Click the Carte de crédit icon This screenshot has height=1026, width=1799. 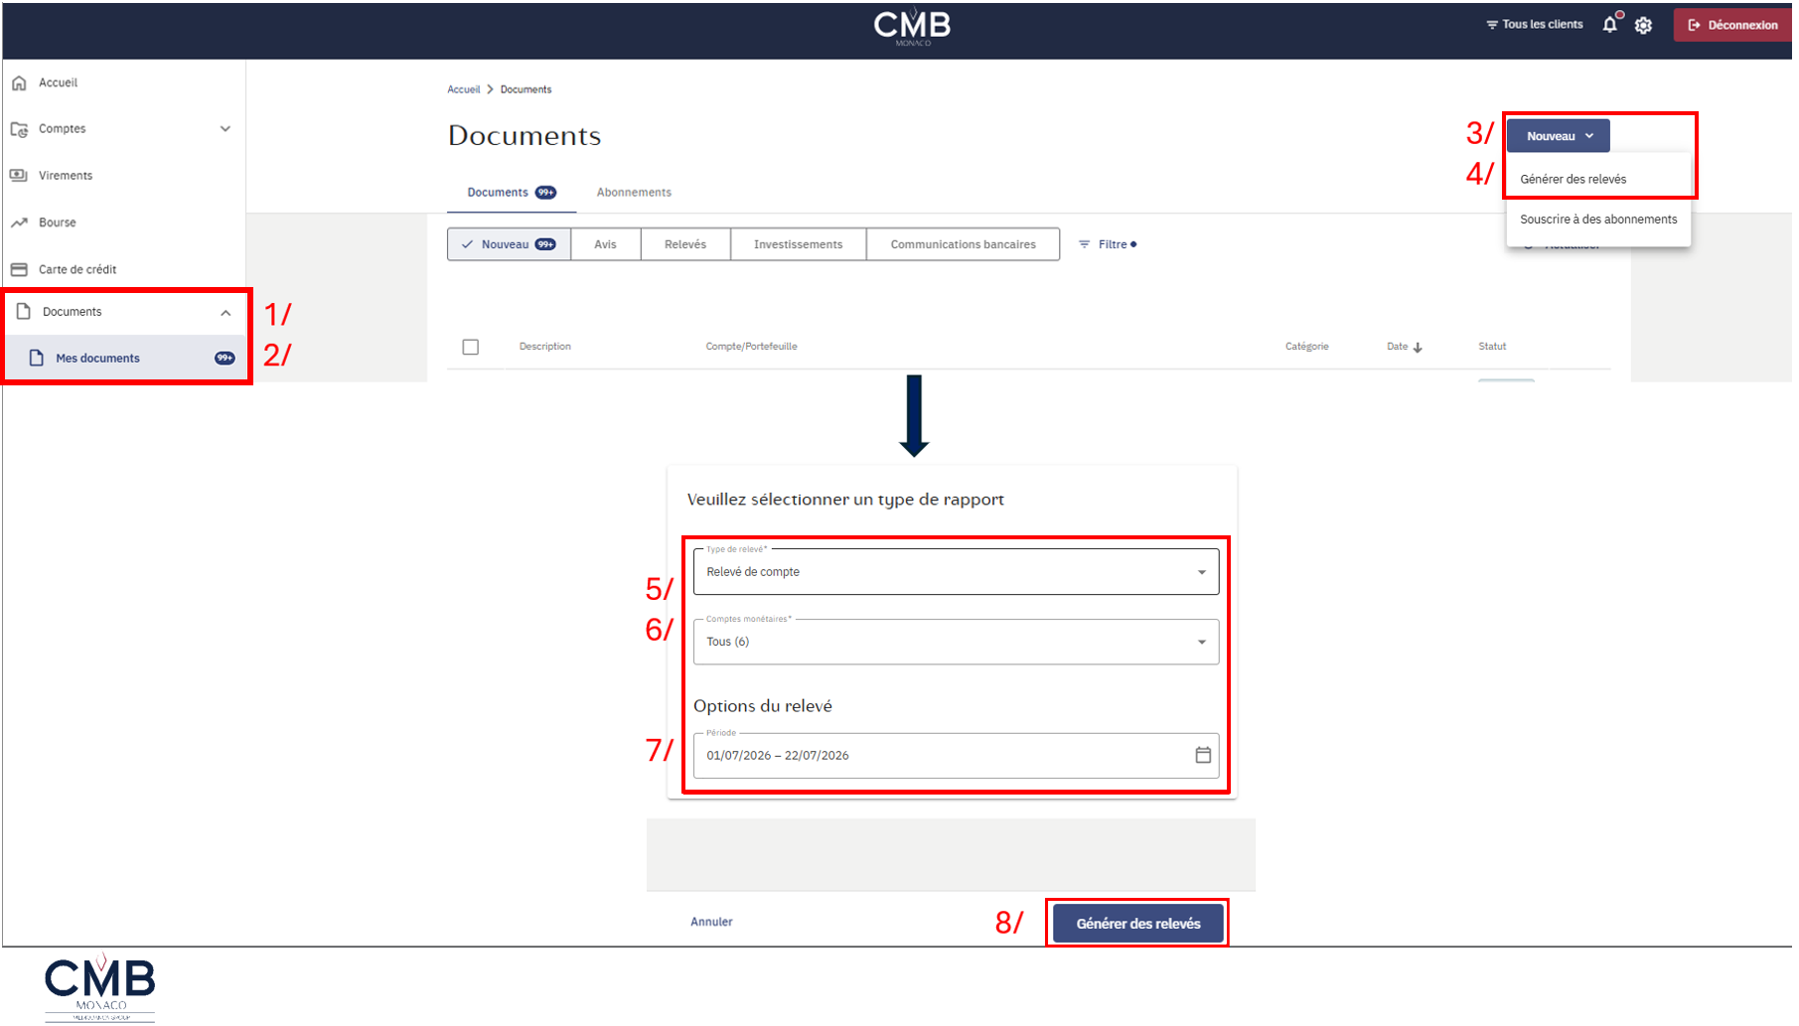19,269
